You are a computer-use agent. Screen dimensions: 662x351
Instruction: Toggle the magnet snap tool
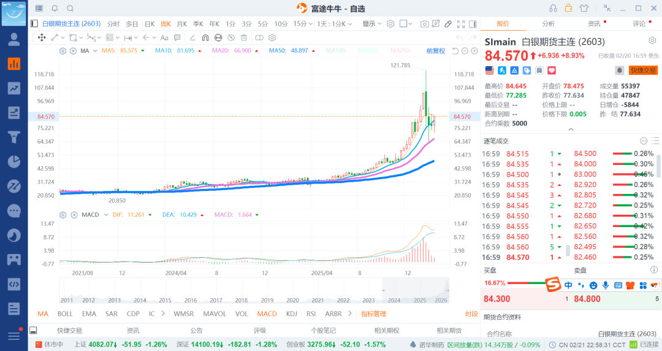pyautogui.click(x=205, y=37)
